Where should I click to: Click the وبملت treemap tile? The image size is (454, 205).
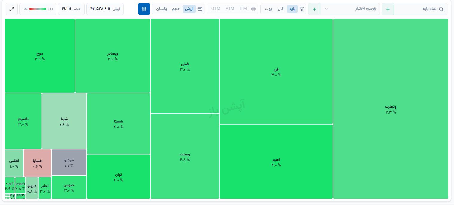[x=185, y=156]
